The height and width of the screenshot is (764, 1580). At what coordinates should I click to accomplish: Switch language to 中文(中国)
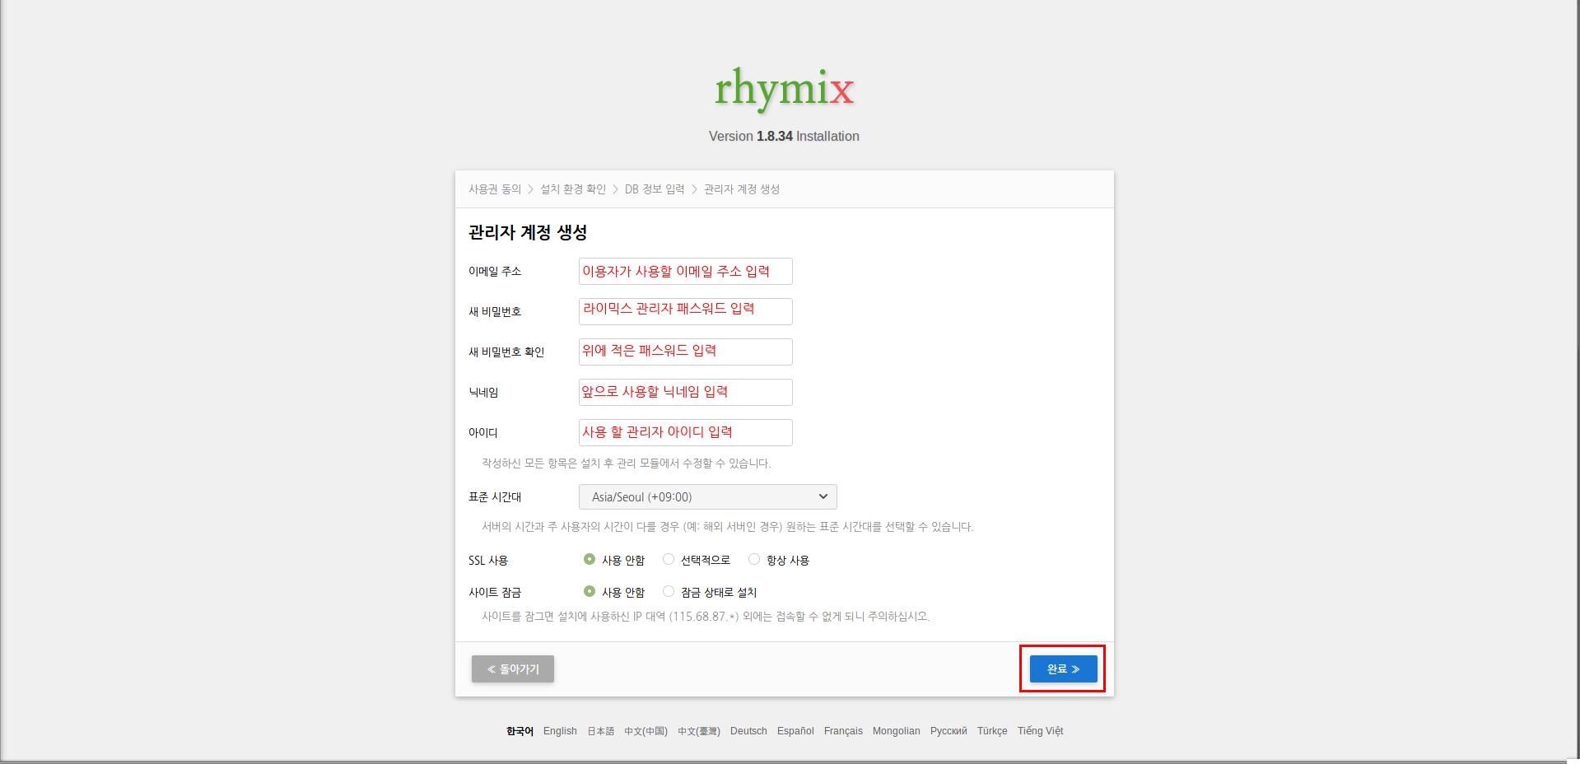(x=646, y=731)
